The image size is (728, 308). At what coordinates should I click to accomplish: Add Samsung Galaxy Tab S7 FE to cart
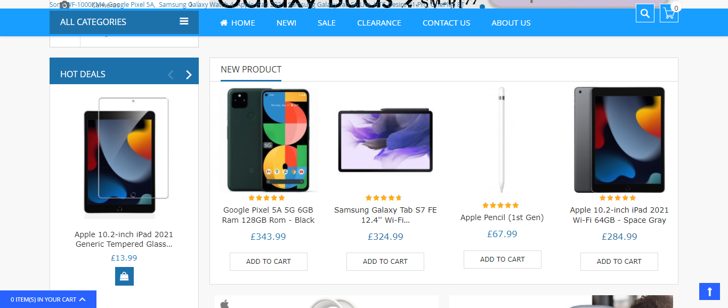pos(385,262)
